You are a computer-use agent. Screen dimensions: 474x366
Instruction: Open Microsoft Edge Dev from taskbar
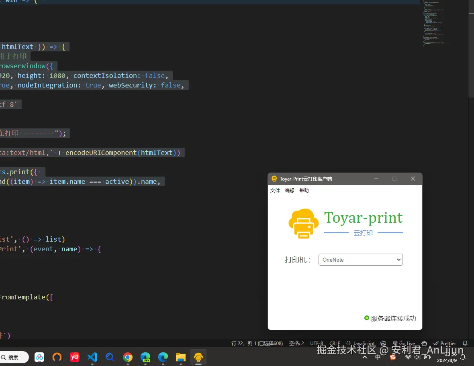click(145, 357)
